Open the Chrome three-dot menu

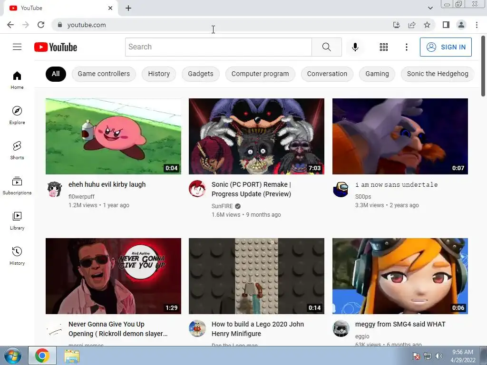477,25
